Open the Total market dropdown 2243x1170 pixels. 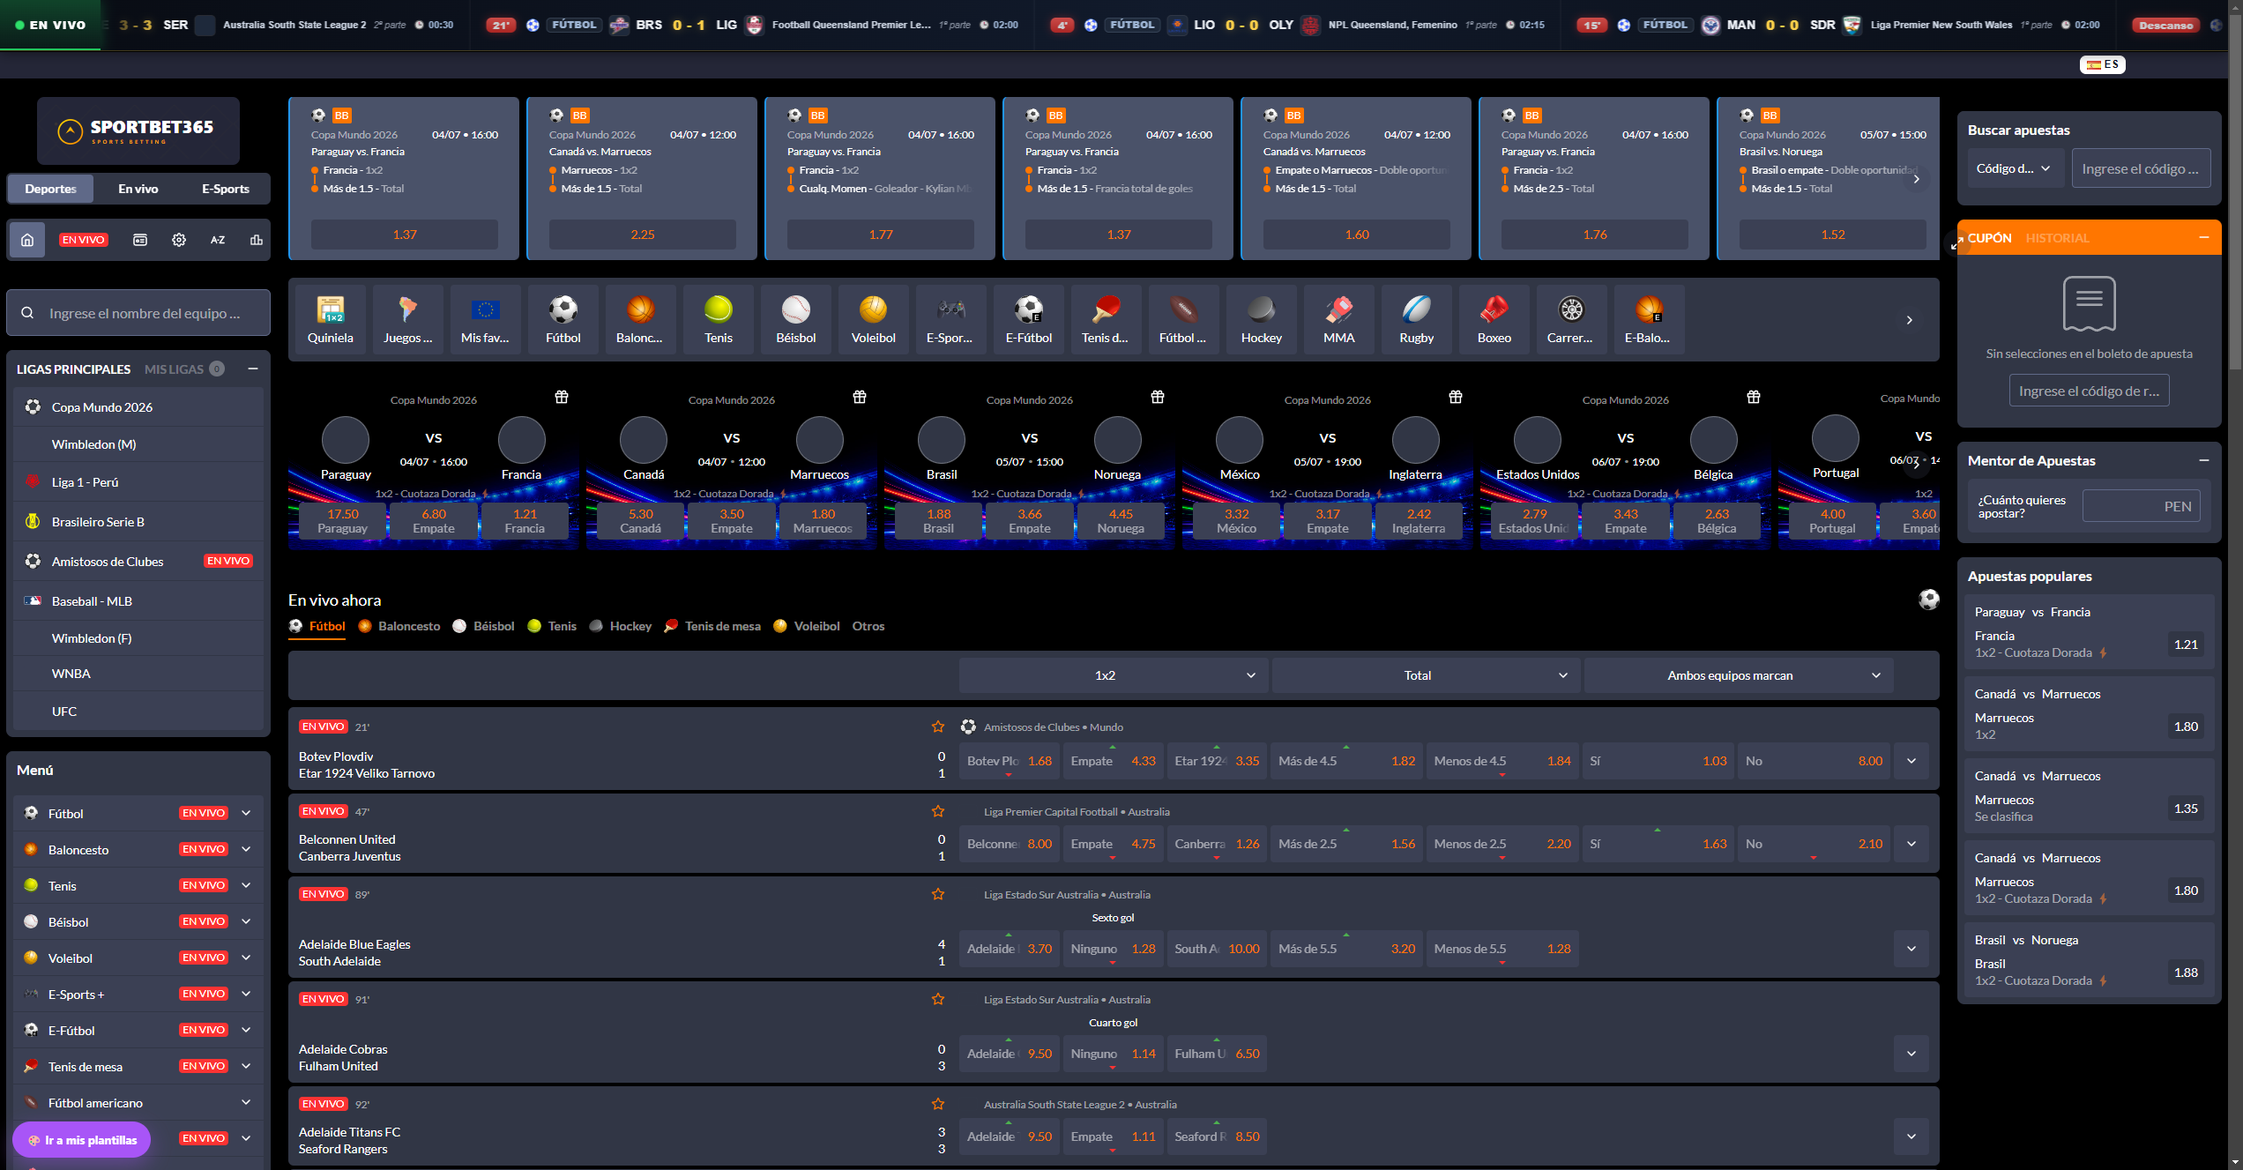tap(1425, 675)
